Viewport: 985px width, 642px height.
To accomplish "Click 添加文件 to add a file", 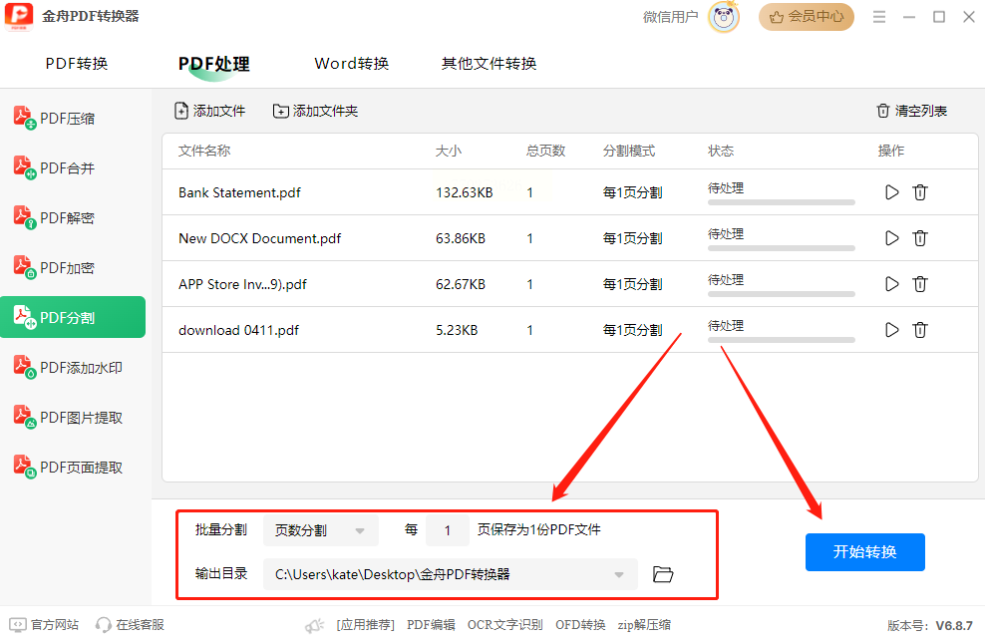I will (209, 112).
